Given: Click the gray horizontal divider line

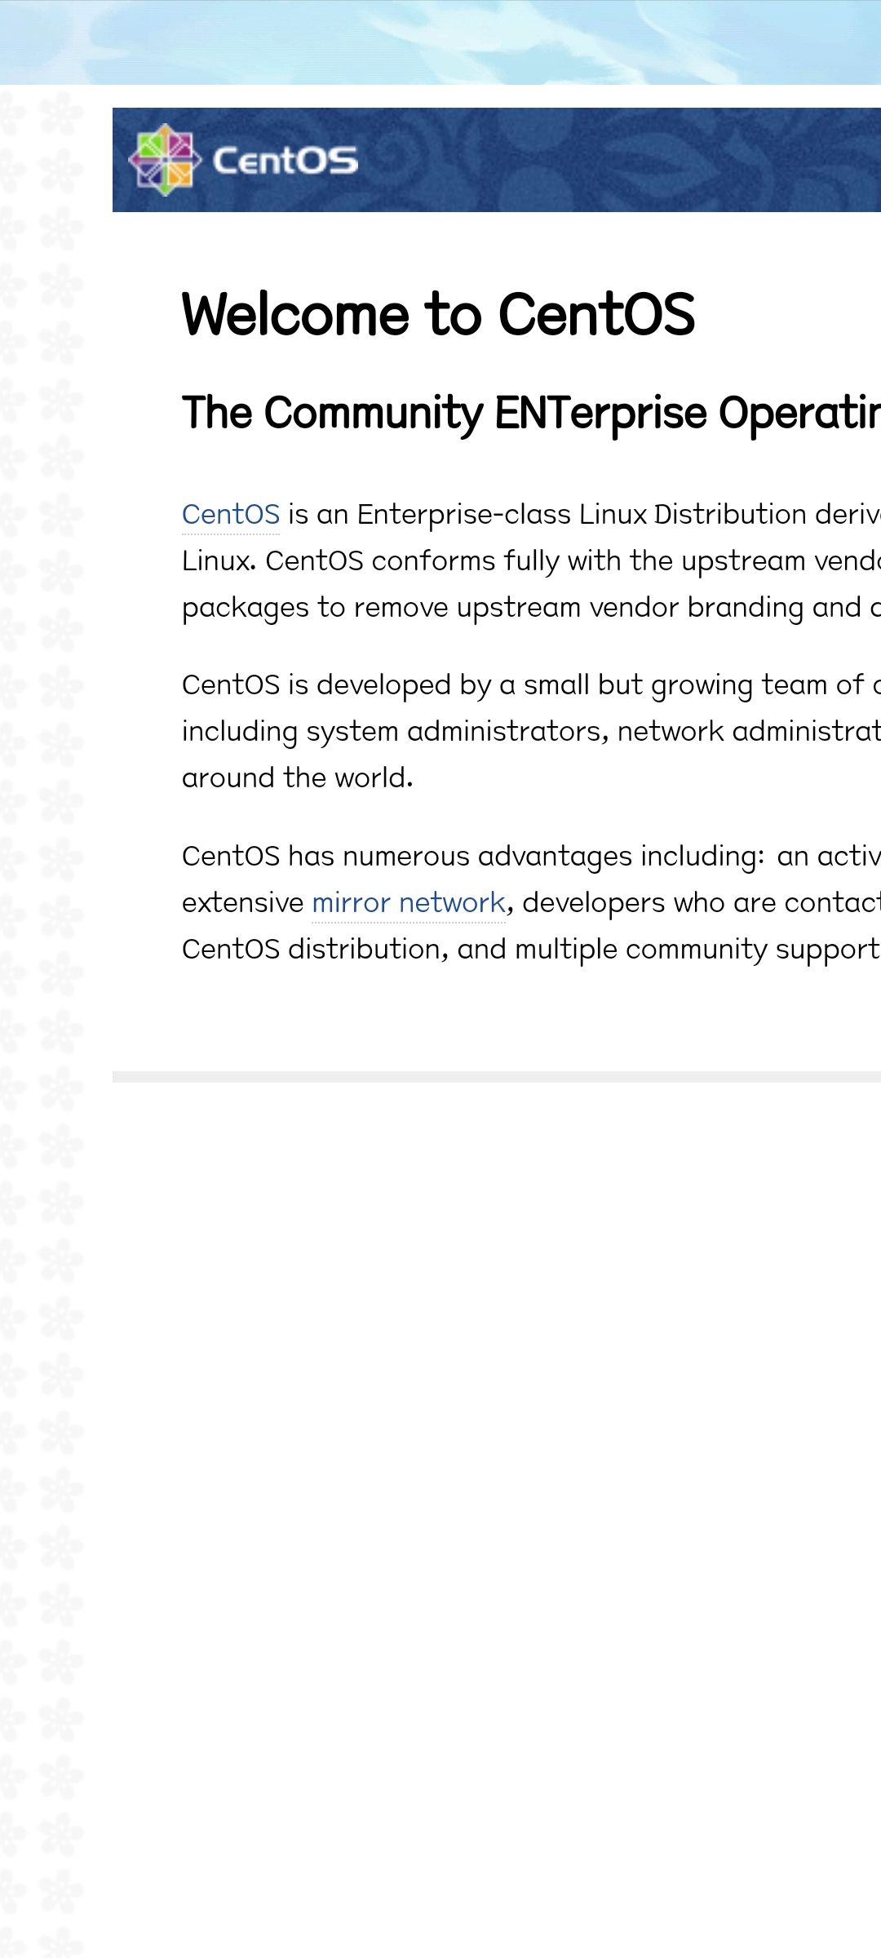Looking at the screenshot, I should coord(497,1077).
